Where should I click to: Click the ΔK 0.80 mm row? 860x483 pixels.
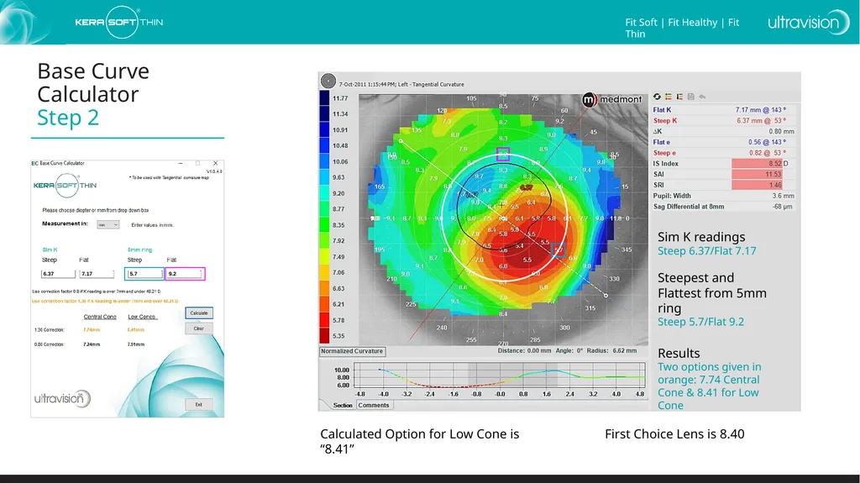pyautogui.click(x=723, y=132)
